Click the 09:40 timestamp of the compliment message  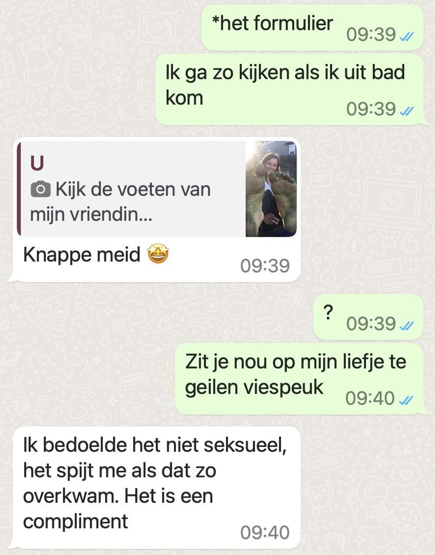265,533
